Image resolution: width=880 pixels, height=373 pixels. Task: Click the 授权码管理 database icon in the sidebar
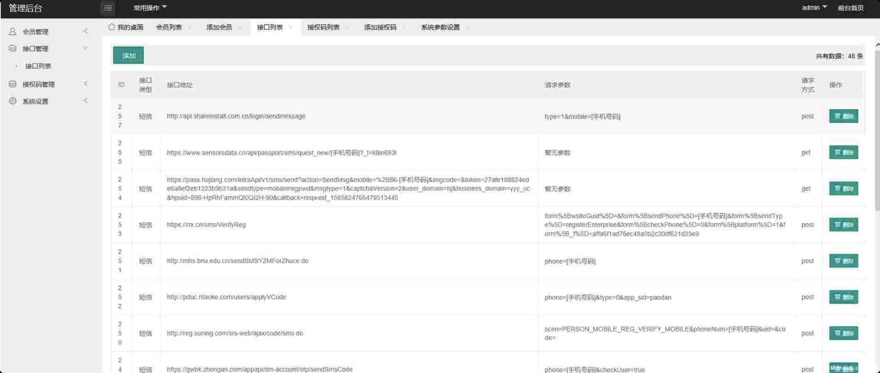[13, 84]
